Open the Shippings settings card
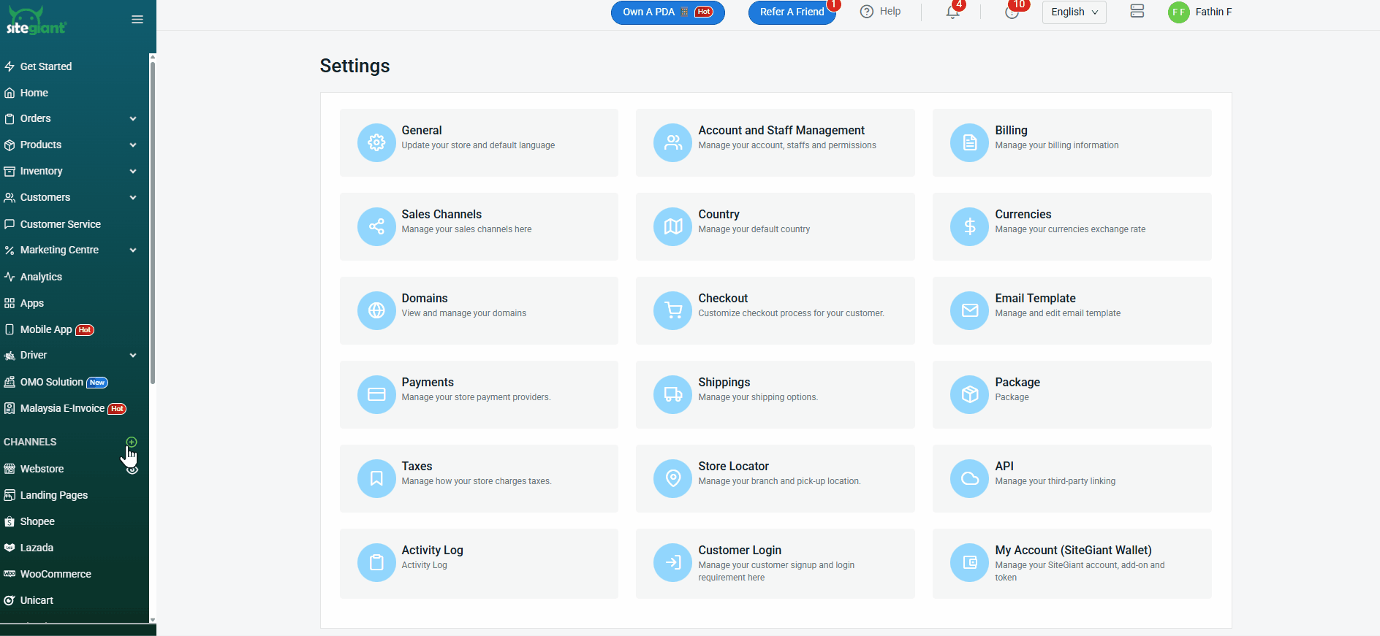1380x636 pixels. click(x=775, y=394)
